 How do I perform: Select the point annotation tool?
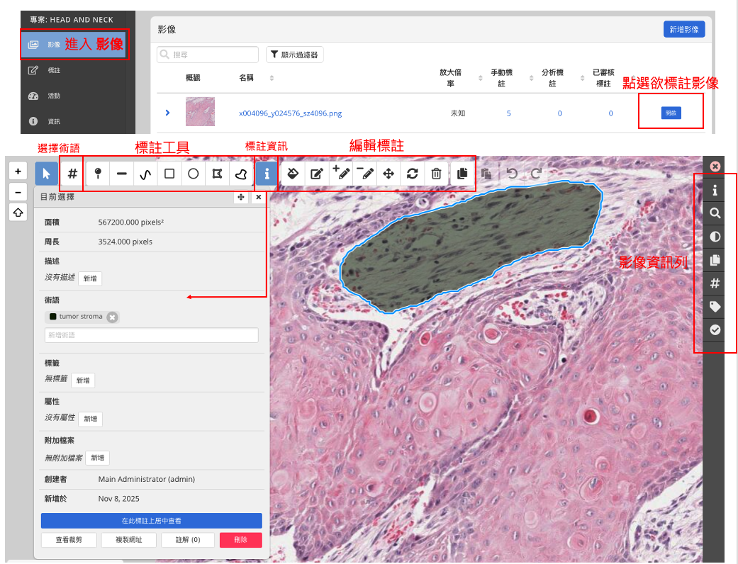pos(97,174)
